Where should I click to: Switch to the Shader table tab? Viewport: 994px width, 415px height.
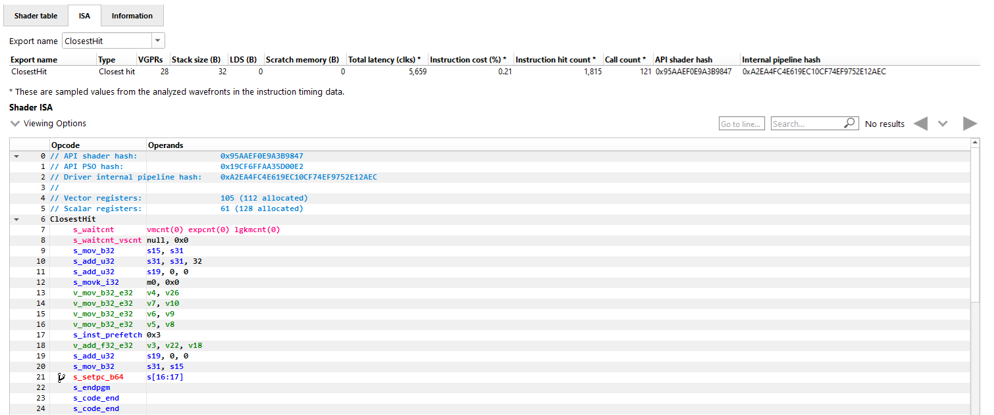(x=36, y=16)
